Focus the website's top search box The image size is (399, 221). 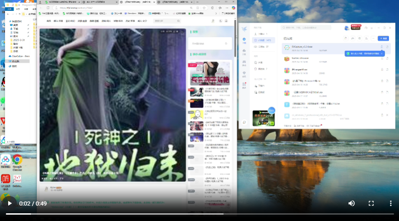tap(167, 21)
